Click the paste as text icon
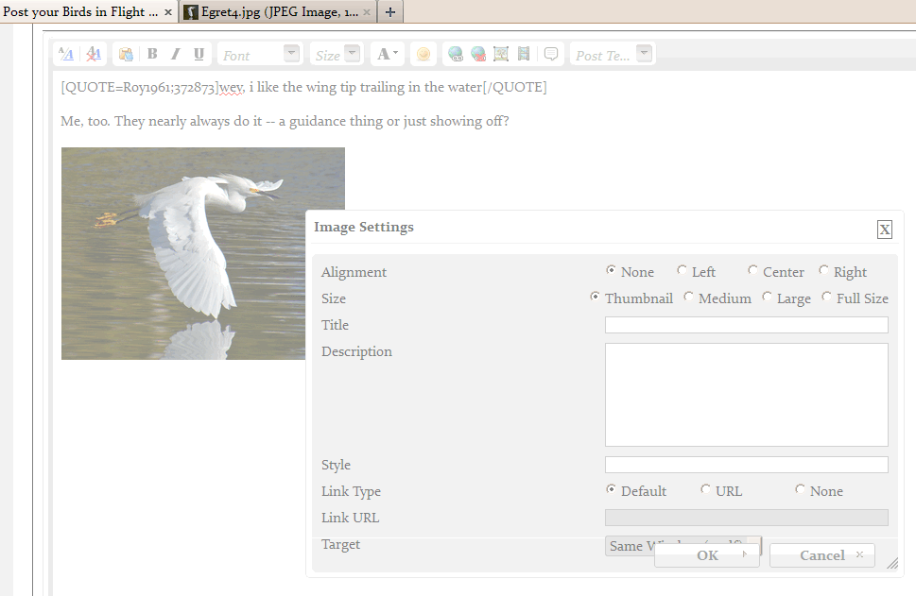The image size is (916, 596). click(x=126, y=54)
